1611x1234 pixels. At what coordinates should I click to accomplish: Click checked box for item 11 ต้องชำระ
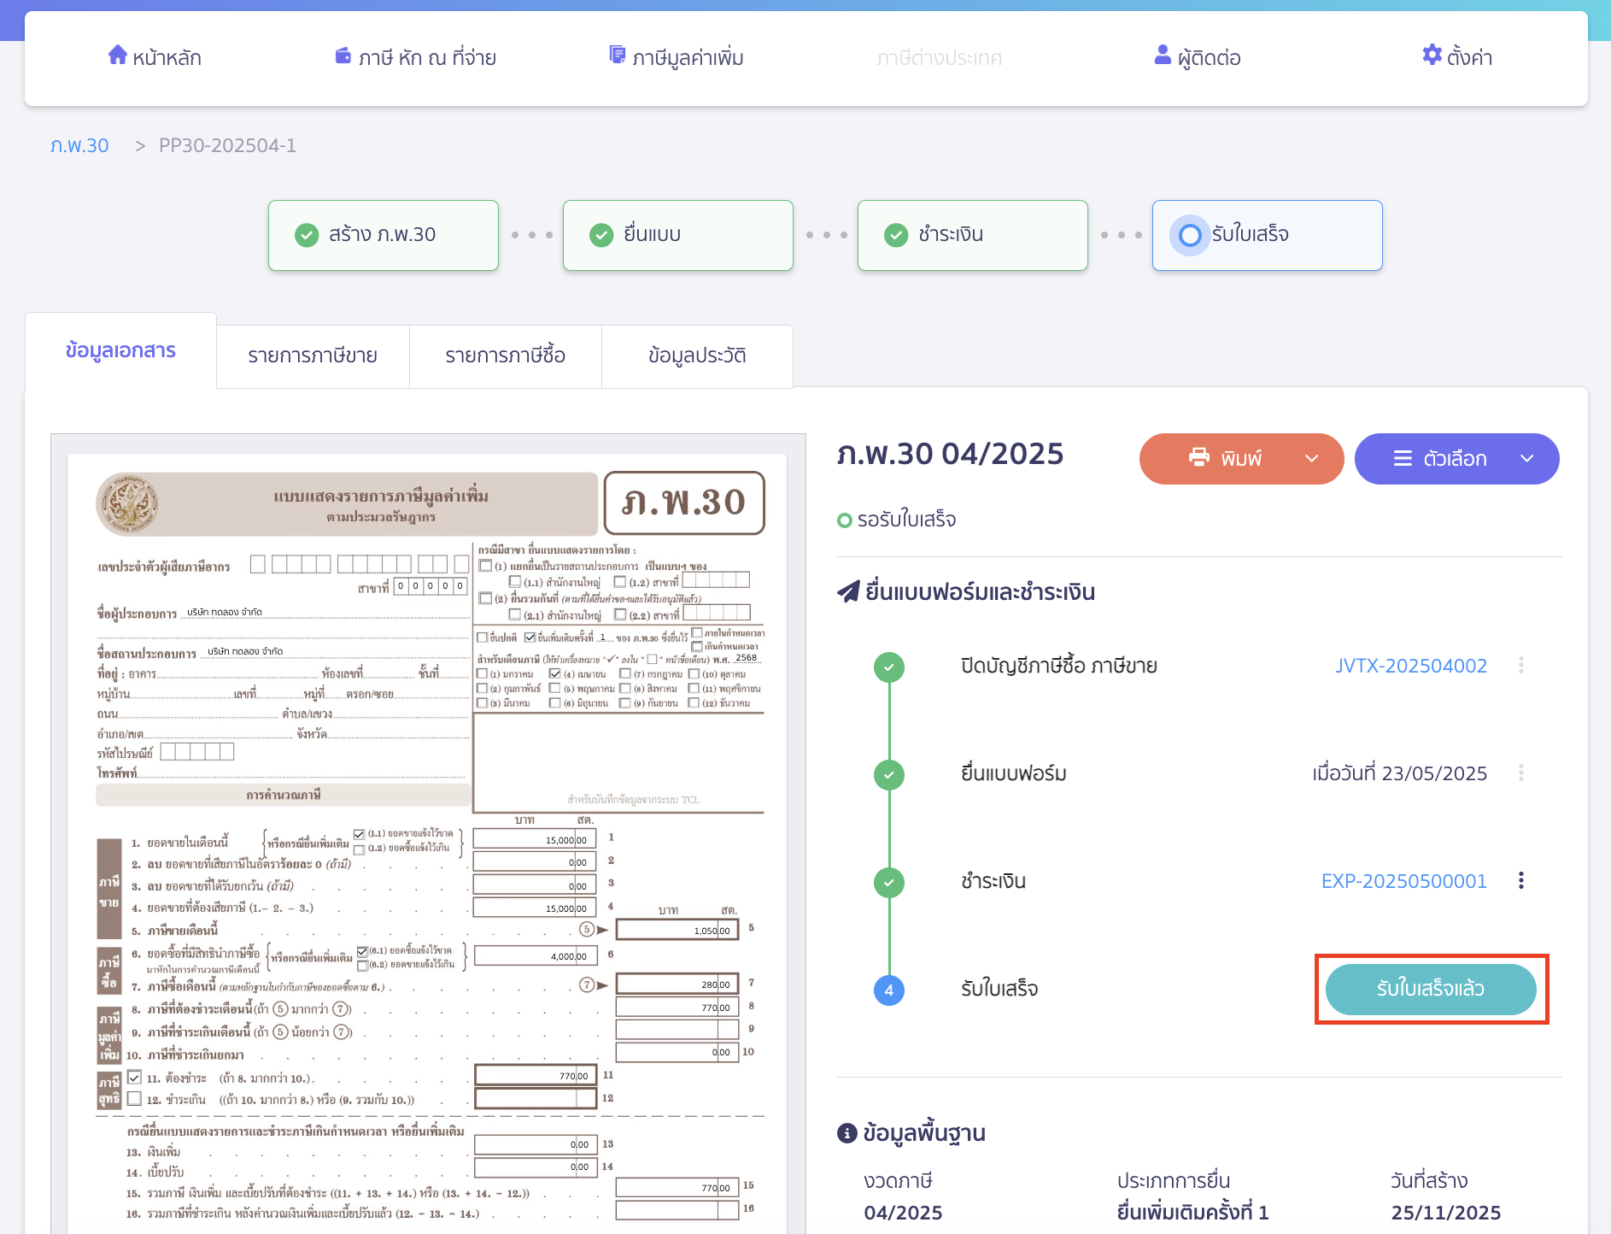coord(135,1077)
